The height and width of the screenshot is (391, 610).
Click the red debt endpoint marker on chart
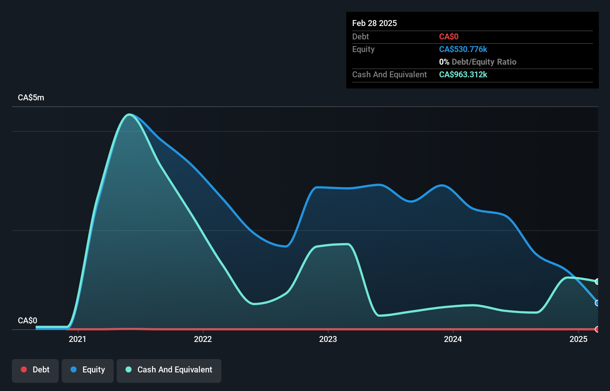[597, 329]
